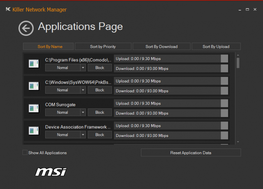Open COM Surrogate priority dropdown arrow
The width and height of the screenshot is (263, 189).
(83, 112)
